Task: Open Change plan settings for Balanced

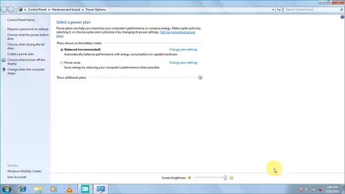Action: coord(183,50)
